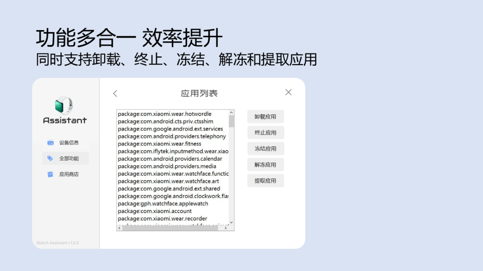Viewport: 483px width, 271px height.
Task: Click the Watch Assistant logo icon
Action: pyautogui.click(x=65, y=105)
